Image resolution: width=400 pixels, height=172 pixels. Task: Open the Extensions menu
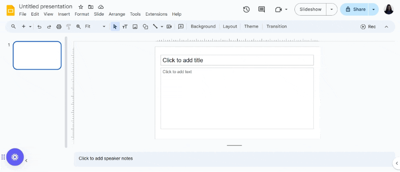[x=156, y=14]
